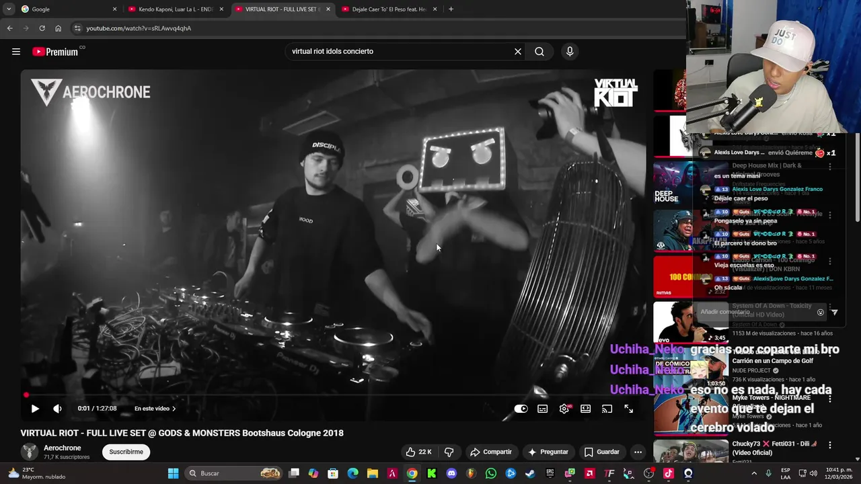Open Aerochrone channel avatar
Image resolution: width=861 pixels, height=484 pixels.
click(x=30, y=452)
